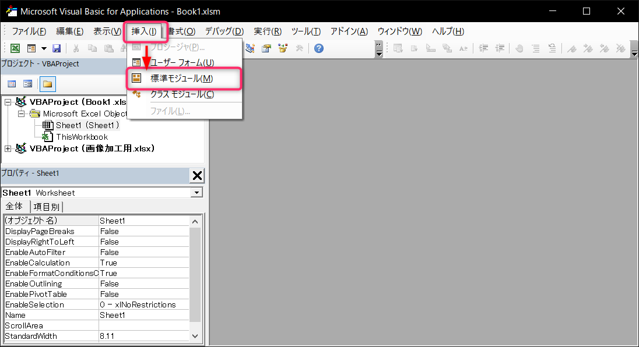Viewport: 639px width, 347px height.
Task: Open the ウィンドウ(W) menu
Action: [x=400, y=31]
